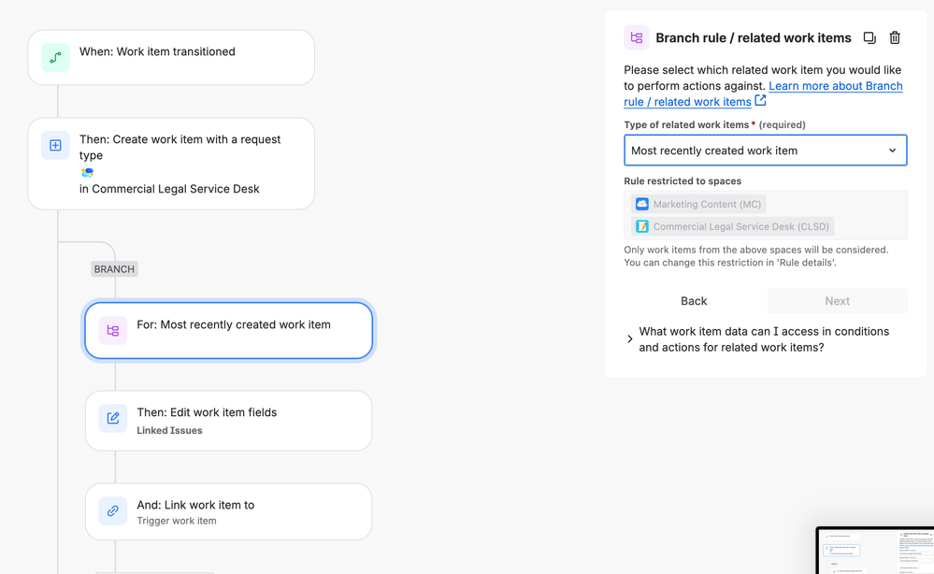Click the purple branch icon in flow
Screen dimensions: 934x574
point(113,330)
